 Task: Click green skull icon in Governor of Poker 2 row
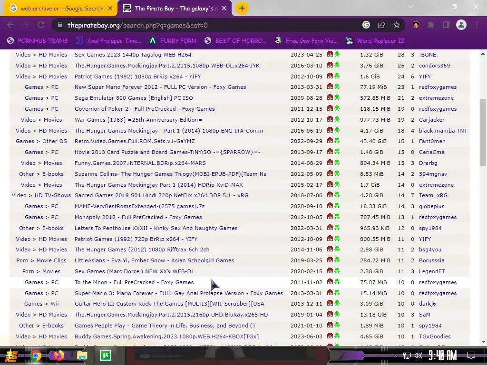[337, 108]
